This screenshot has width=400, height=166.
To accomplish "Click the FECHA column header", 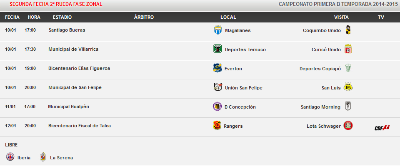I will pos(12,17).
